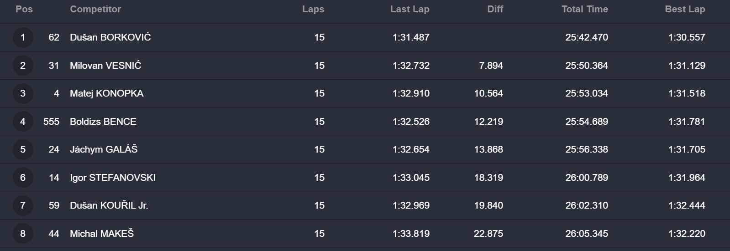Click position 8 circle badge
Viewport: 730px width, 251px height.
coord(23,234)
